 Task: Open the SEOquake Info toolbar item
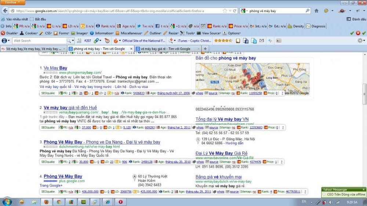(x=6, y=26)
